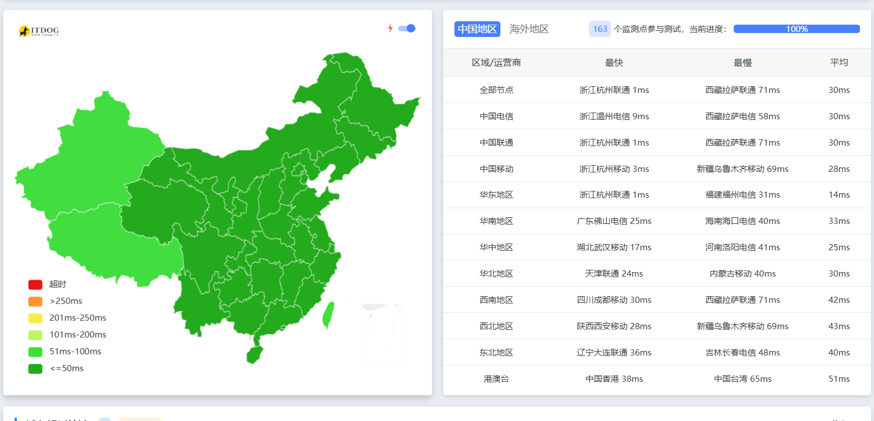Screen dimensions: 874x421
Task: Click the red lightning bolt icon
Action: [x=391, y=28]
